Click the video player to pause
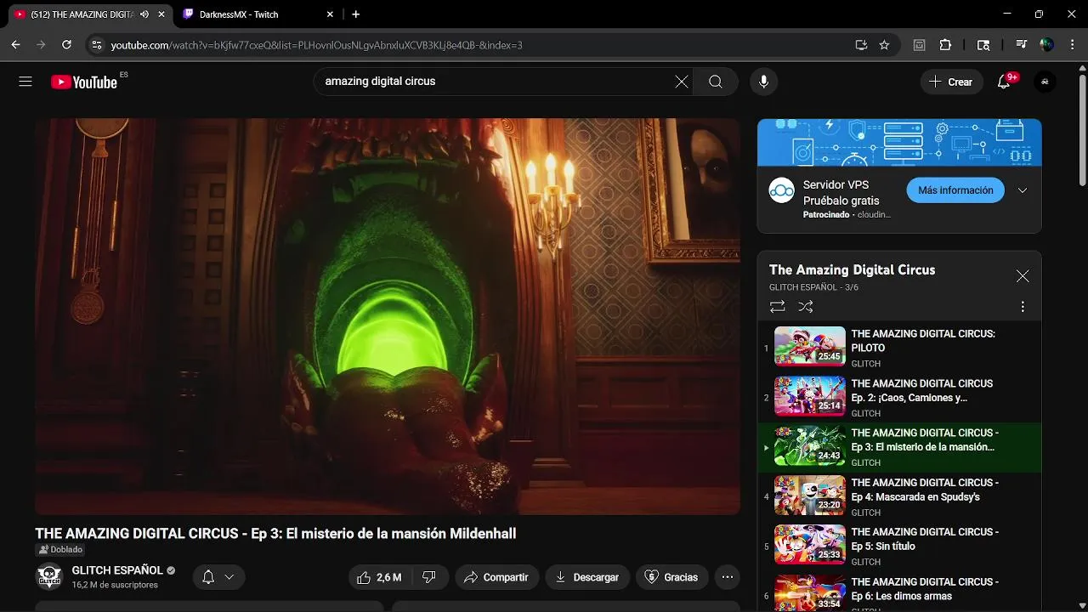Viewport: 1088px width, 612px height. pyautogui.click(x=388, y=316)
